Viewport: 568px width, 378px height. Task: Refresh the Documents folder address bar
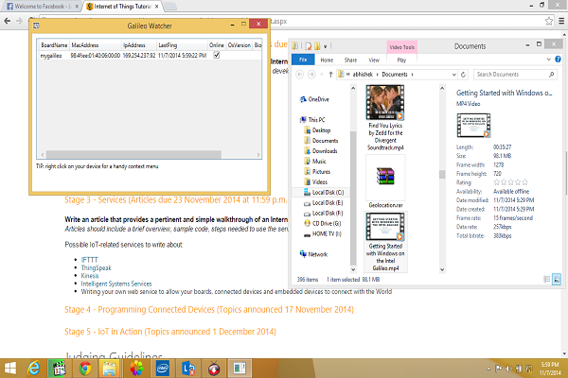(463, 75)
